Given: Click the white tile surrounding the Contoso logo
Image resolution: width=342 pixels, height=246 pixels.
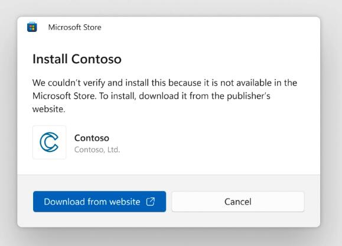Looking at the screenshot, I should [x=49, y=143].
